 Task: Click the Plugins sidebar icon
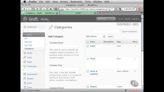25,78
